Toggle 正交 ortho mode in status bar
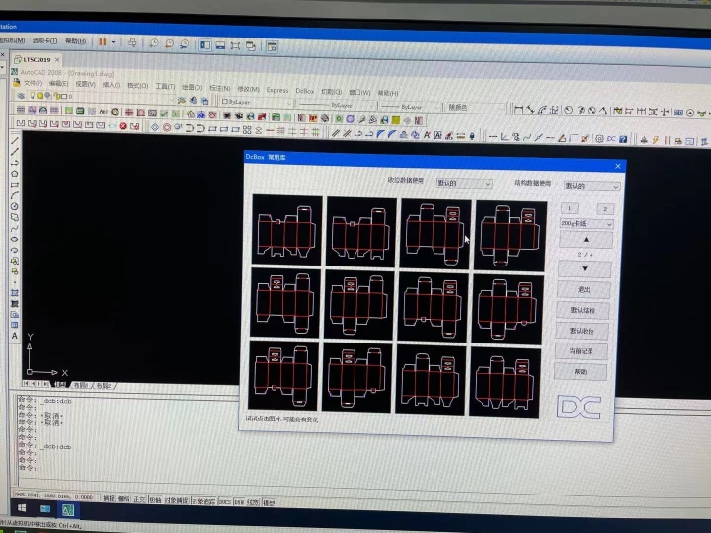This screenshot has height=533, width=711. (139, 499)
